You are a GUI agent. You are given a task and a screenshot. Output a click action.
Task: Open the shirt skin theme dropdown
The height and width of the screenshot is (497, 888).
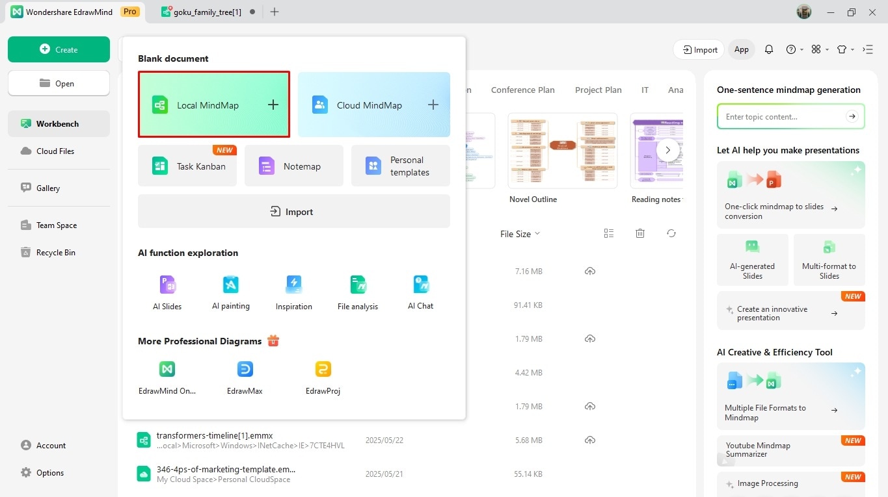point(845,49)
